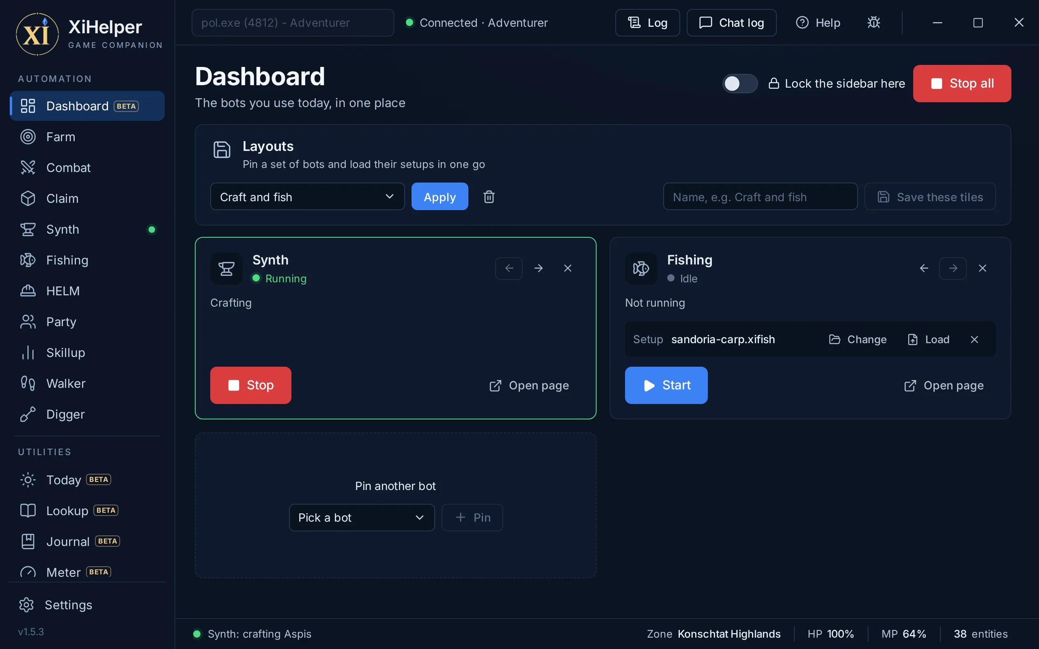Image resolution: width=1039 pixels, height=649 pixels.
Task: Expand the Craft and fish layout dropdown
Action: 307,197
